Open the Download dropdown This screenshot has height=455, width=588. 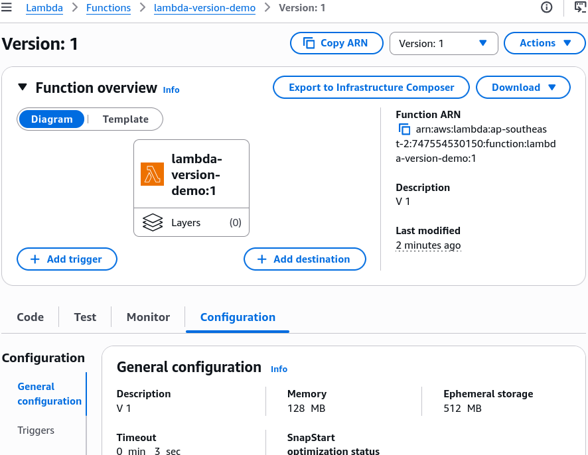[x=523, y=88]
